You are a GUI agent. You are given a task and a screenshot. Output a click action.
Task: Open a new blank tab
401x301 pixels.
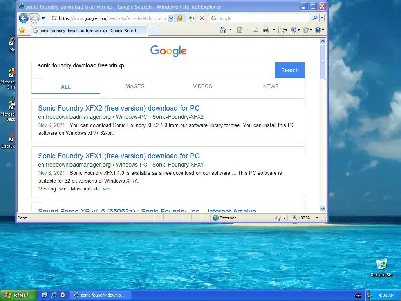154,31
